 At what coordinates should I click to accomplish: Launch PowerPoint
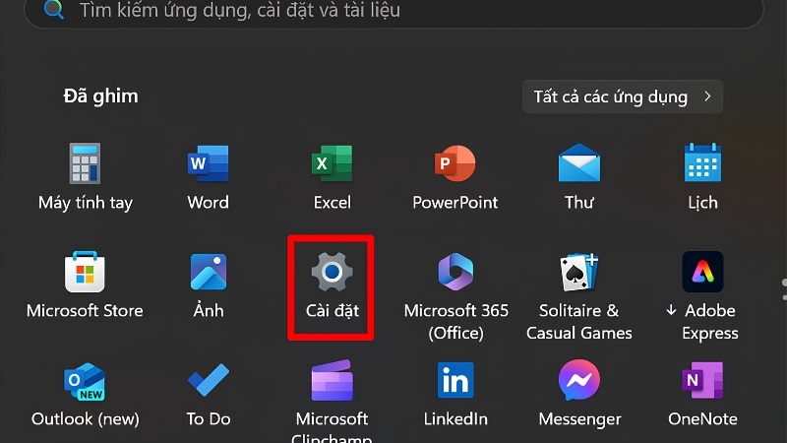tap(455, 177)
